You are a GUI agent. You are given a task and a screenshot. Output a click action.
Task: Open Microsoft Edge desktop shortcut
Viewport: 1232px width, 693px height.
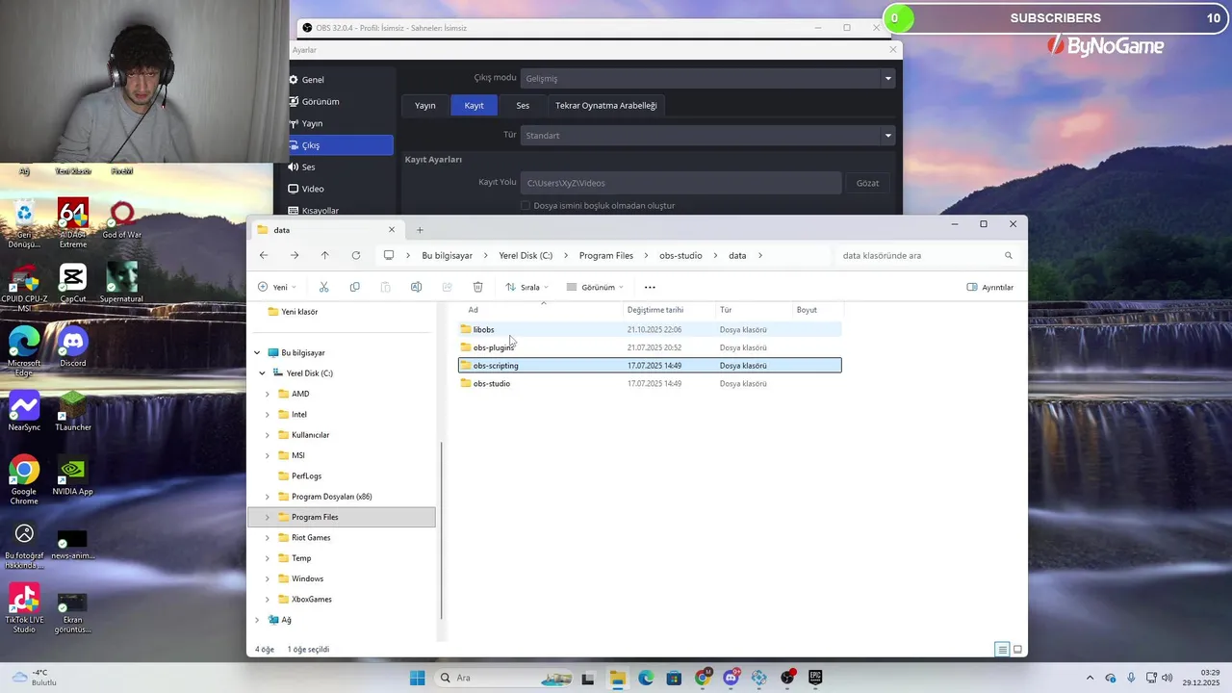coord(24,352)
